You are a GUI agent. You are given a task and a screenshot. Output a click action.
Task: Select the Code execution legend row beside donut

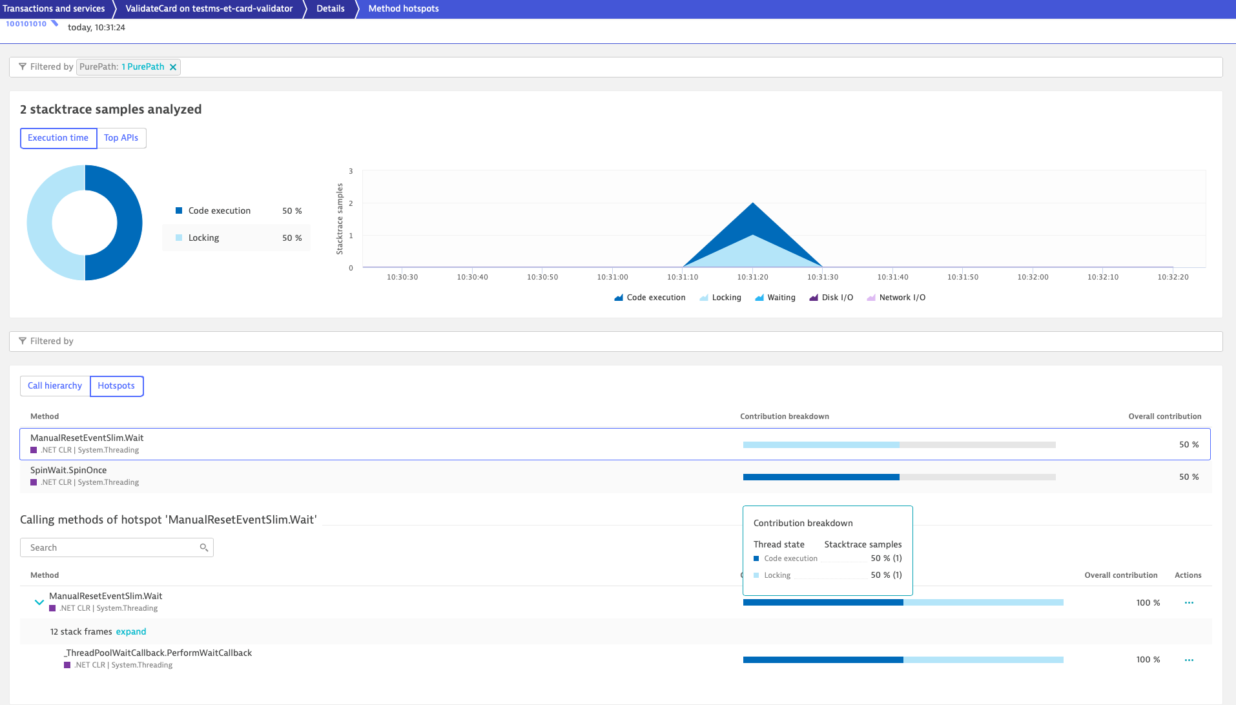237,211
